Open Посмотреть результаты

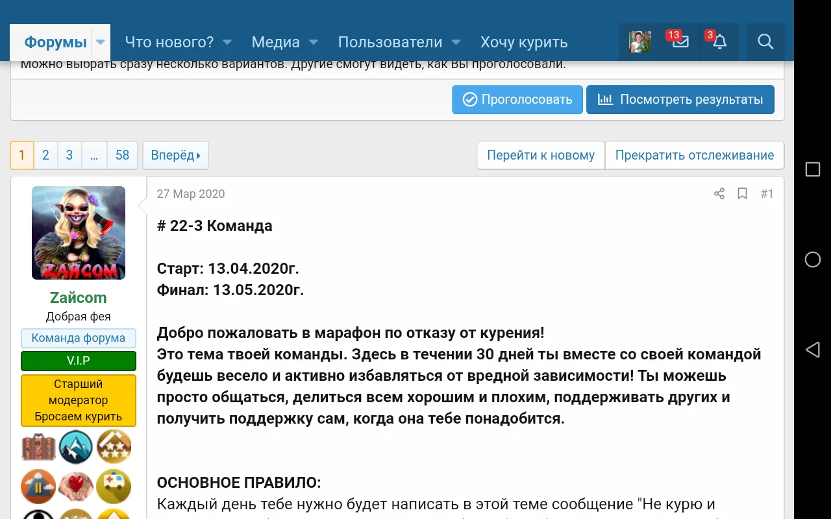(x=680, y=99)
